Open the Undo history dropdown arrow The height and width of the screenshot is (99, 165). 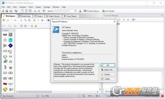11,20
